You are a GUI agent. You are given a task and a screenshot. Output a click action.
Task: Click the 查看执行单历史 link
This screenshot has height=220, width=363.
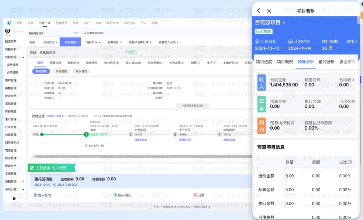click(x=56, y=116)
